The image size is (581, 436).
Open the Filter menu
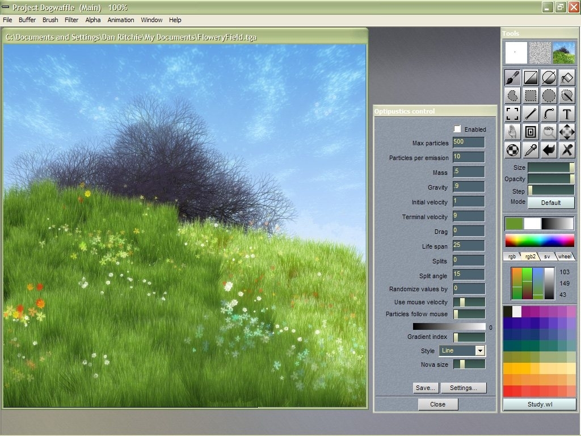click(71, 20)
